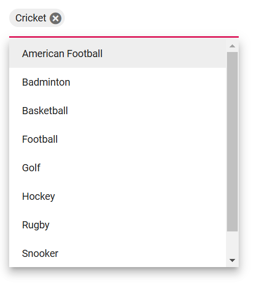Choose Snooker at the bottom of the list
The height and width of the screenshot is (288, 253).
118,253
